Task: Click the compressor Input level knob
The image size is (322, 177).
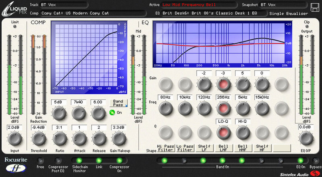Action: (15, 139)
